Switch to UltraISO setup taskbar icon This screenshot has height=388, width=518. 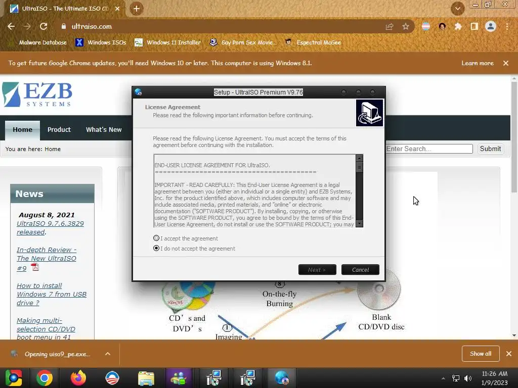[282, 378]
